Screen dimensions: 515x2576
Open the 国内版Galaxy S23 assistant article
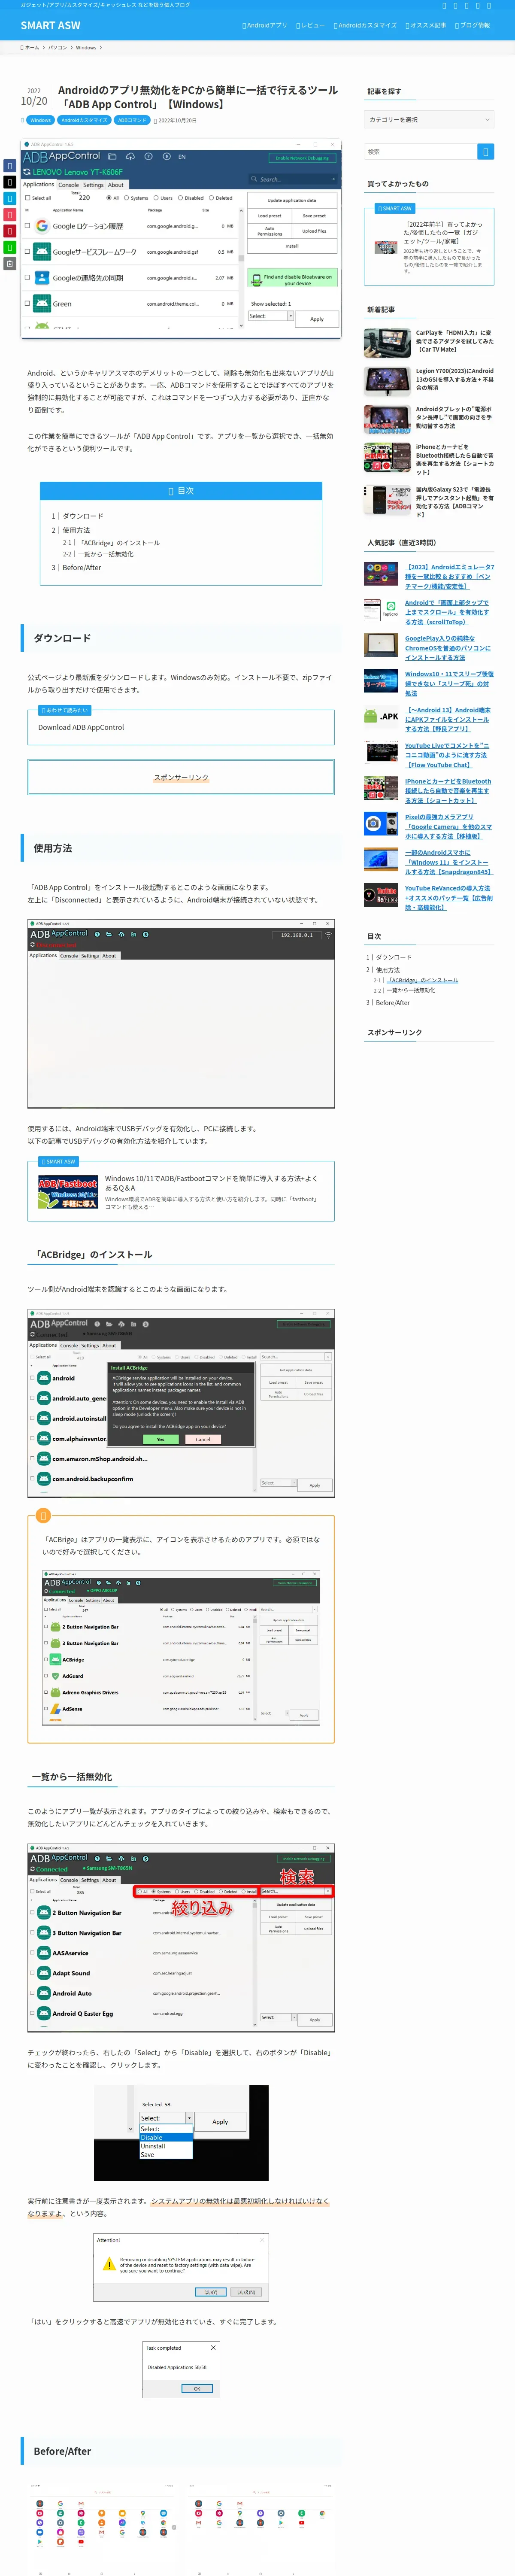[454, 502]
